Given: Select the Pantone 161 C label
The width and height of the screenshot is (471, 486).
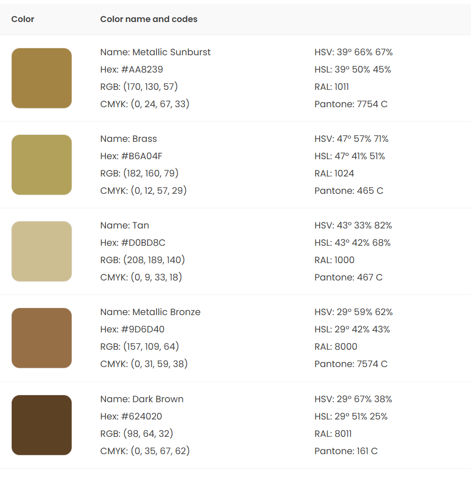Looking at the screenshot, I should (x=346, y=451).
